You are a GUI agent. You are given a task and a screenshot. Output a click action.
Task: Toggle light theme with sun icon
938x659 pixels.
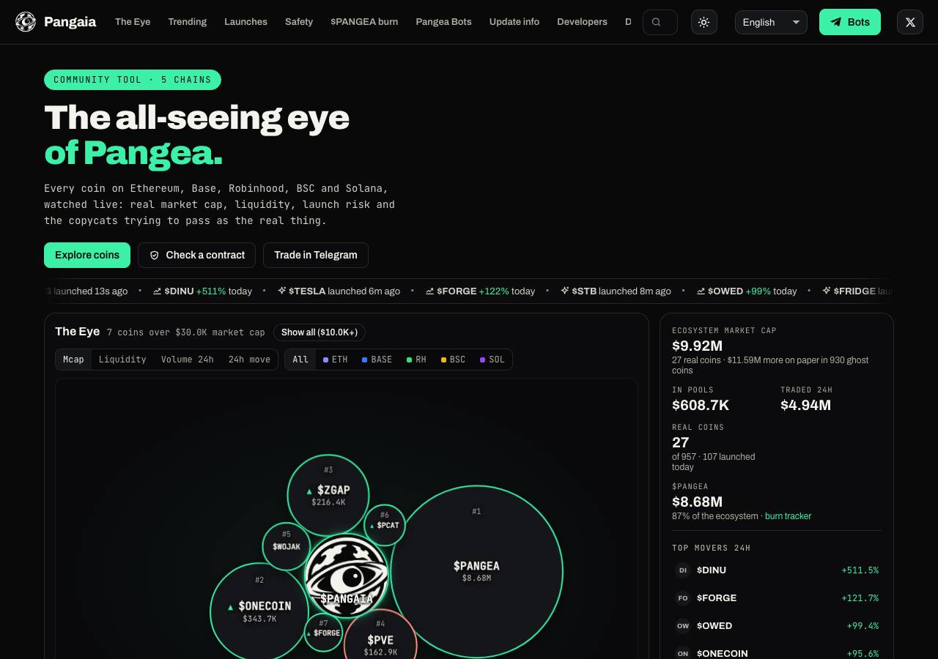coord(703,22)
